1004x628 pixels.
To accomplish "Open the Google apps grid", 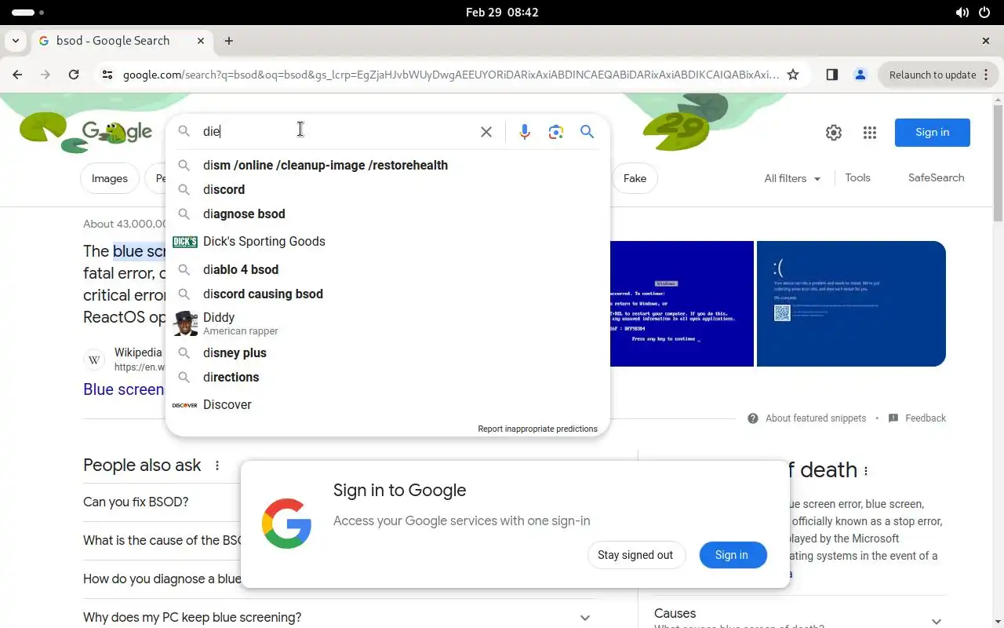I will (x=870, y=133).
